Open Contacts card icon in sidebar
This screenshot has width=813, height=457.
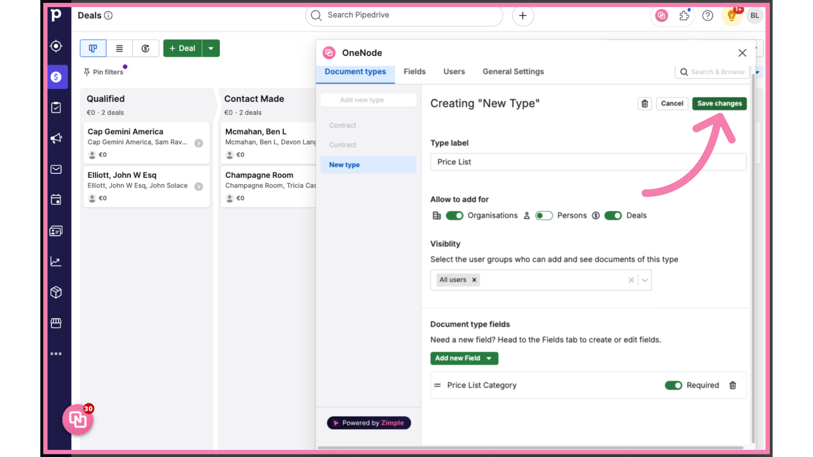56,231
